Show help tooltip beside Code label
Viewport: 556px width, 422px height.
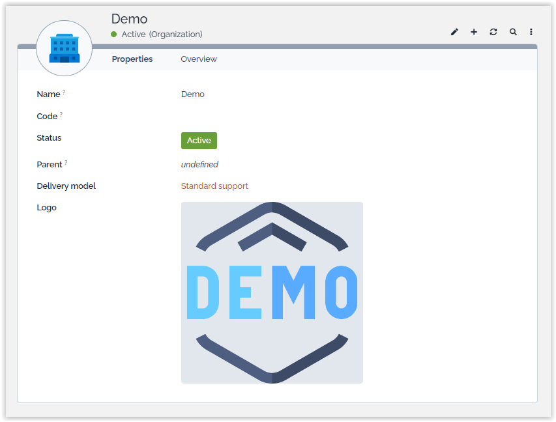(x=61, y=115)
